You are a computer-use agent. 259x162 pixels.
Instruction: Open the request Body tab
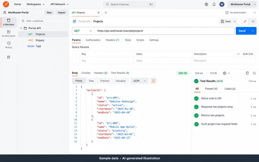click(x=128, y=40)
